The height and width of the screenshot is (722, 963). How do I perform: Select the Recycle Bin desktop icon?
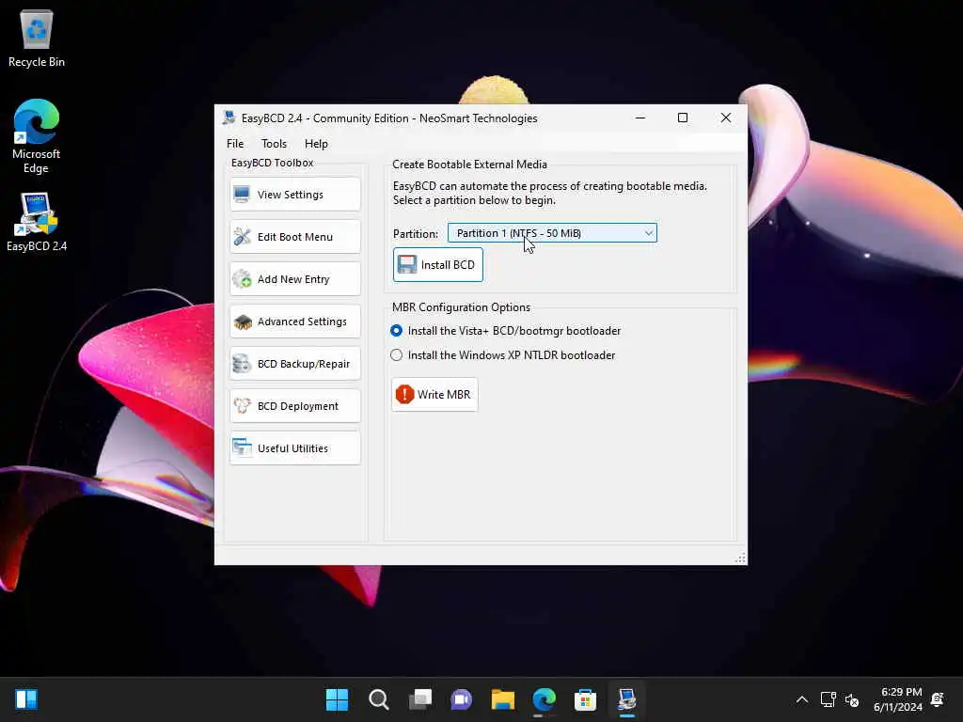click(x=37, y=39)
